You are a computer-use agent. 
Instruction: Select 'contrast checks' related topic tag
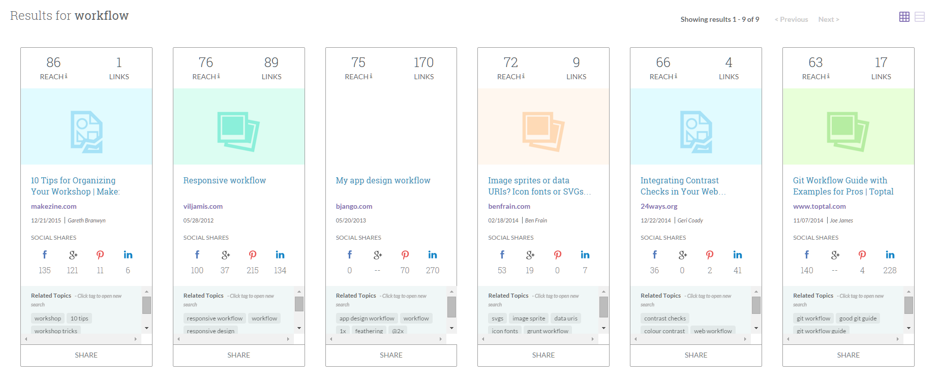coord(665,318)
